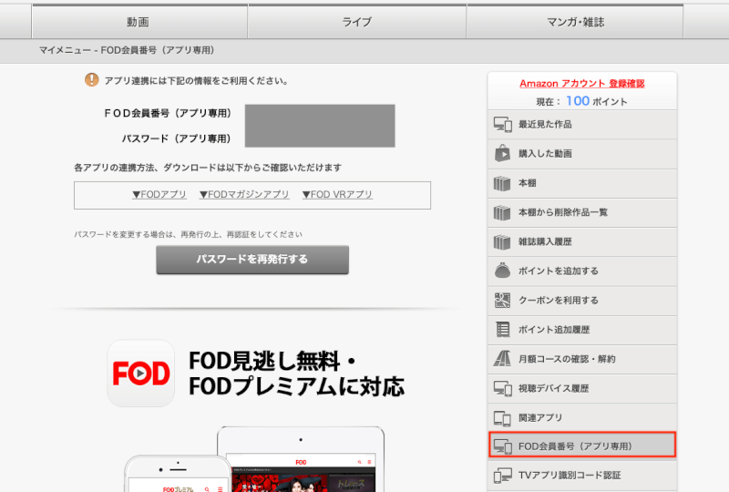Screen dimensions: 729x492
Task: Open the 本棚 menu entry
Action: tap(582, 183)
